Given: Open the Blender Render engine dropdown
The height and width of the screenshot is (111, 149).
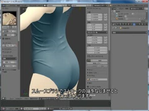Looking at the screenshot, I should [x=100, y=6].
